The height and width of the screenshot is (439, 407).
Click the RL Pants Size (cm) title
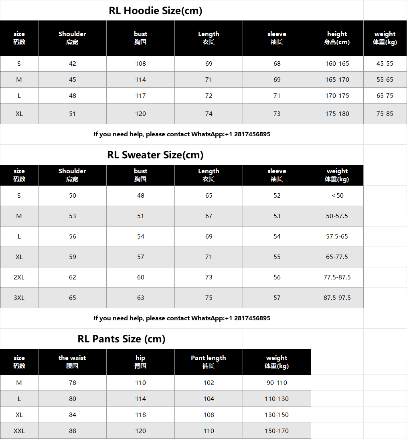click(121, 339)
